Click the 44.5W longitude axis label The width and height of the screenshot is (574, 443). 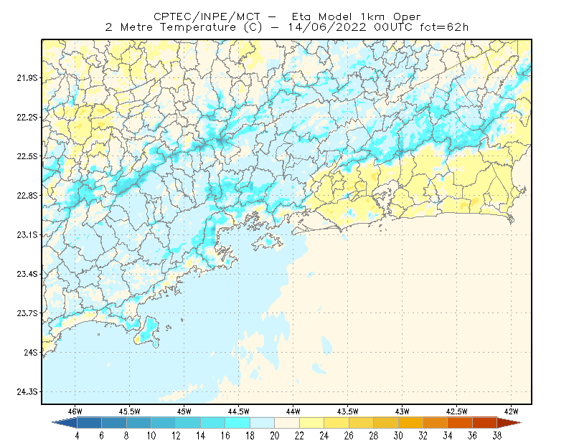coord(239,411)
